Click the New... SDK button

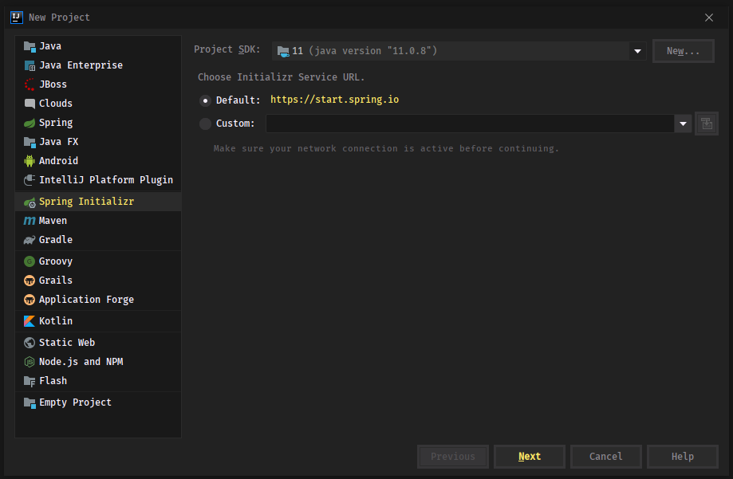(x=683, y=51)
